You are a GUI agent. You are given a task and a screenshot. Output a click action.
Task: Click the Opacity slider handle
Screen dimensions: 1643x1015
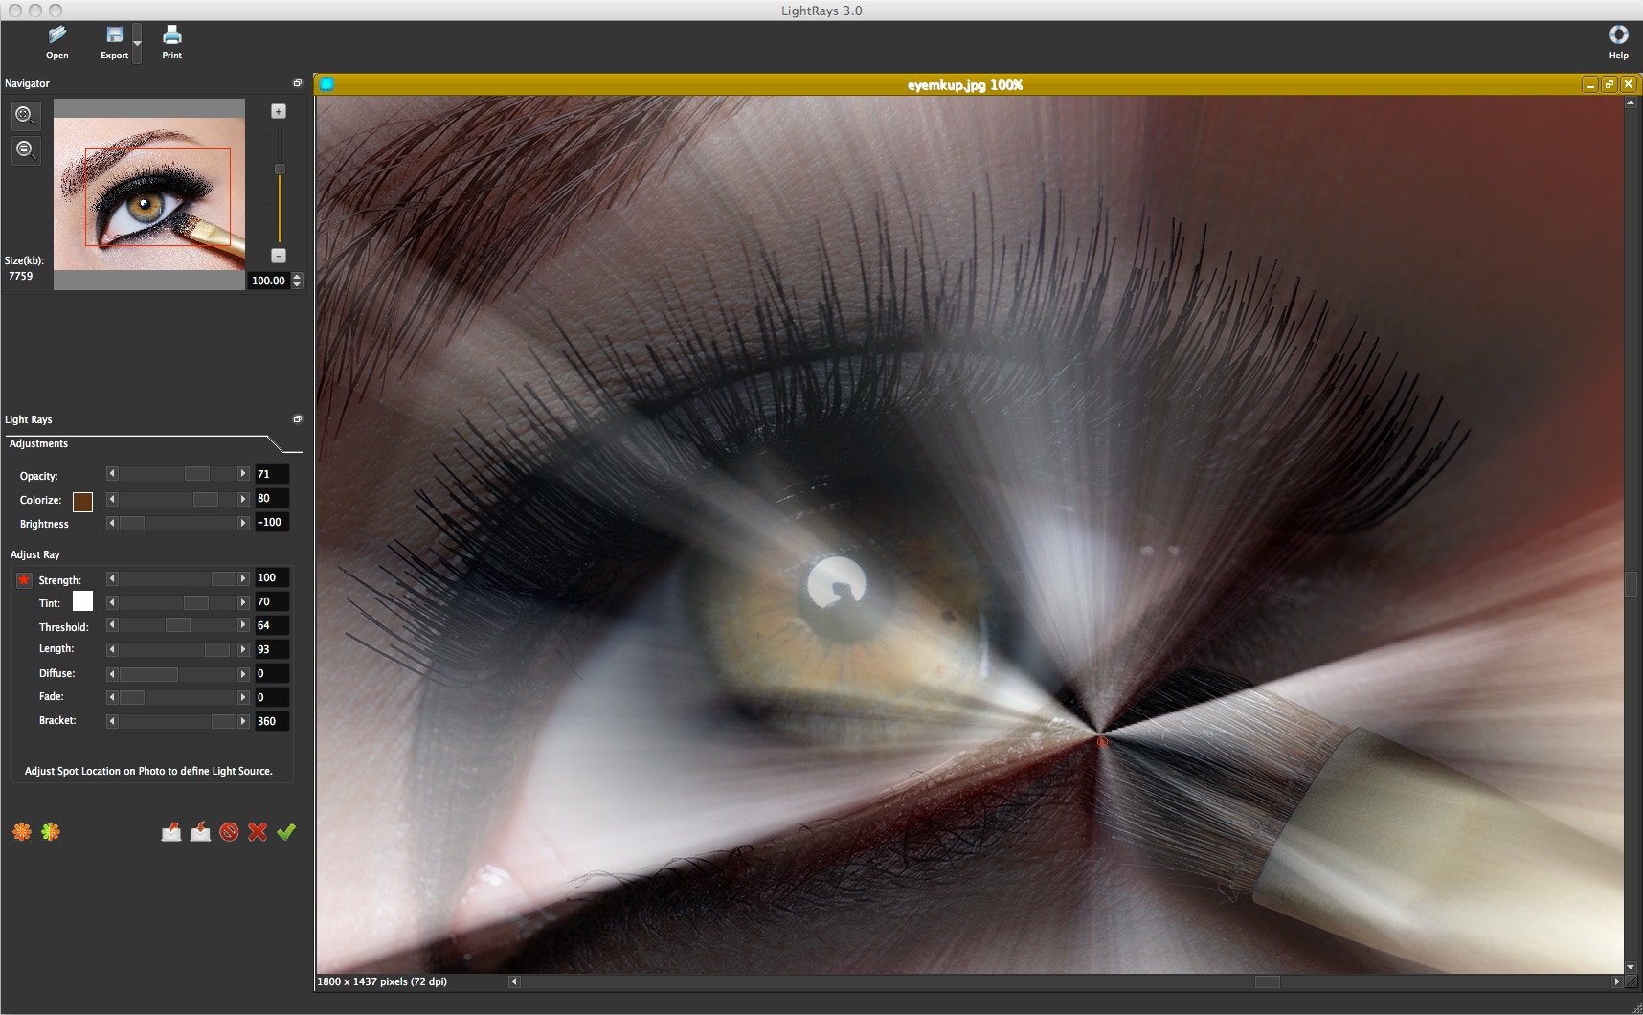pos(197,473)
